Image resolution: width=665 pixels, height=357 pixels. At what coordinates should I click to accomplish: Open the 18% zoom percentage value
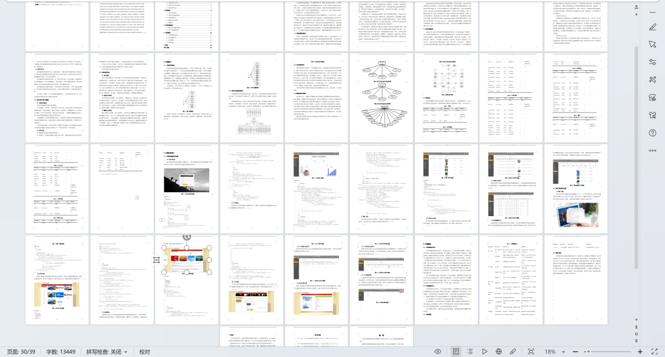tap(550, 352)
